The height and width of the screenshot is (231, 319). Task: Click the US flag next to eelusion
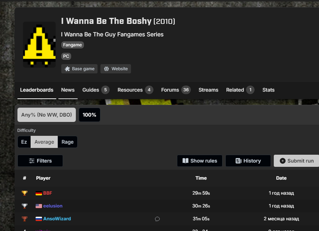coord(39,206)
